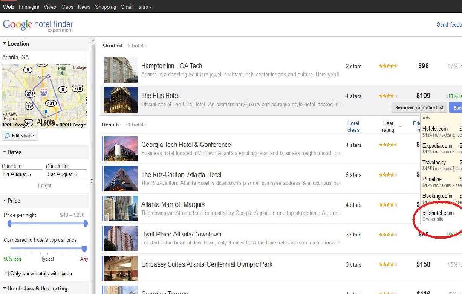Open the Web tab

coord(8,7)
